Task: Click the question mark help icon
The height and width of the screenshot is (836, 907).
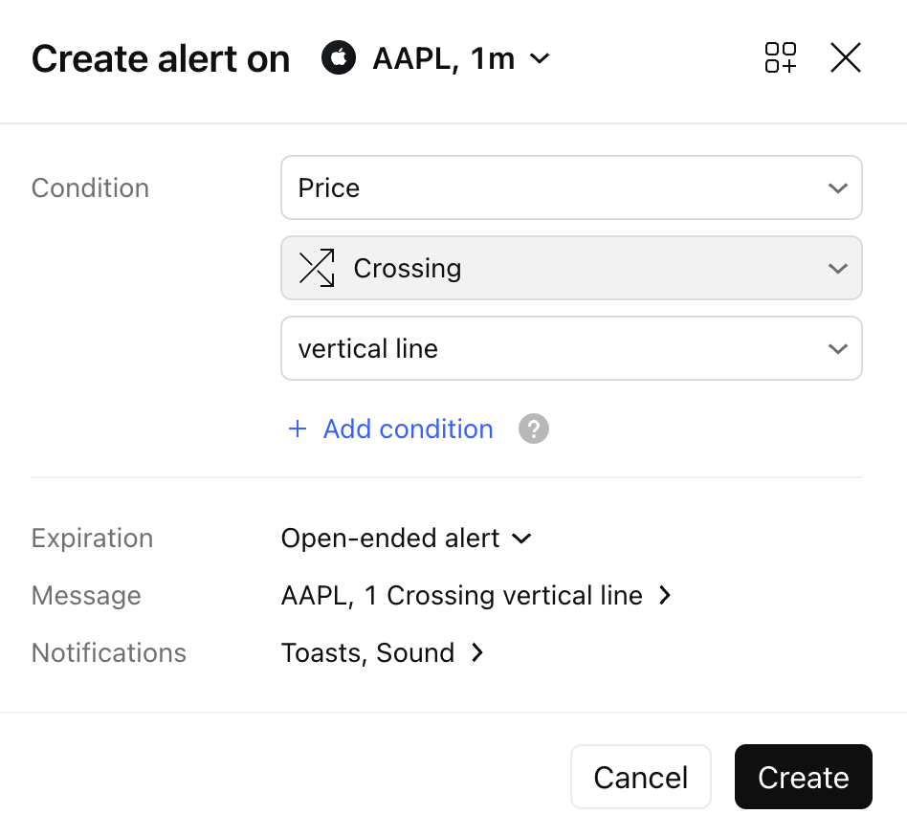Action: pos(534,429)
